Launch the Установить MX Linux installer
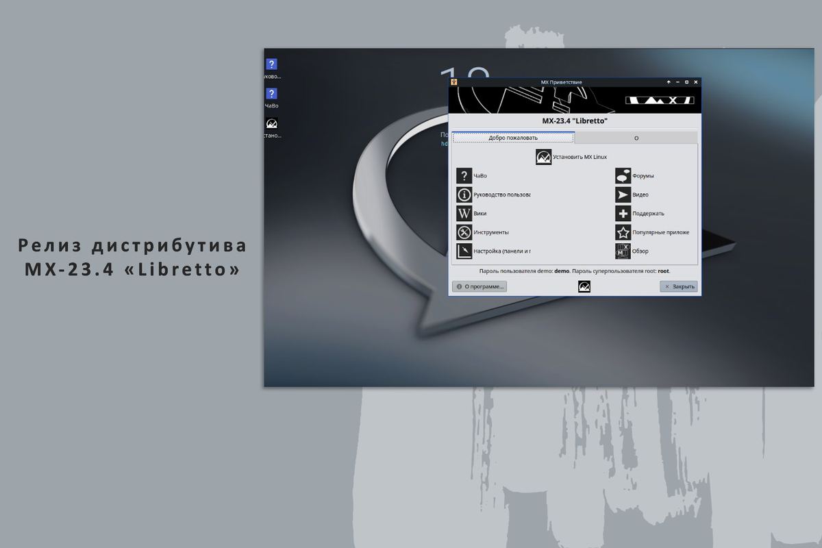 pyautogui.click(x=571, y=158)
